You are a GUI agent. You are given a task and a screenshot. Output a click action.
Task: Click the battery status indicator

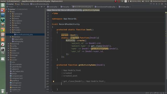(135, 1)
